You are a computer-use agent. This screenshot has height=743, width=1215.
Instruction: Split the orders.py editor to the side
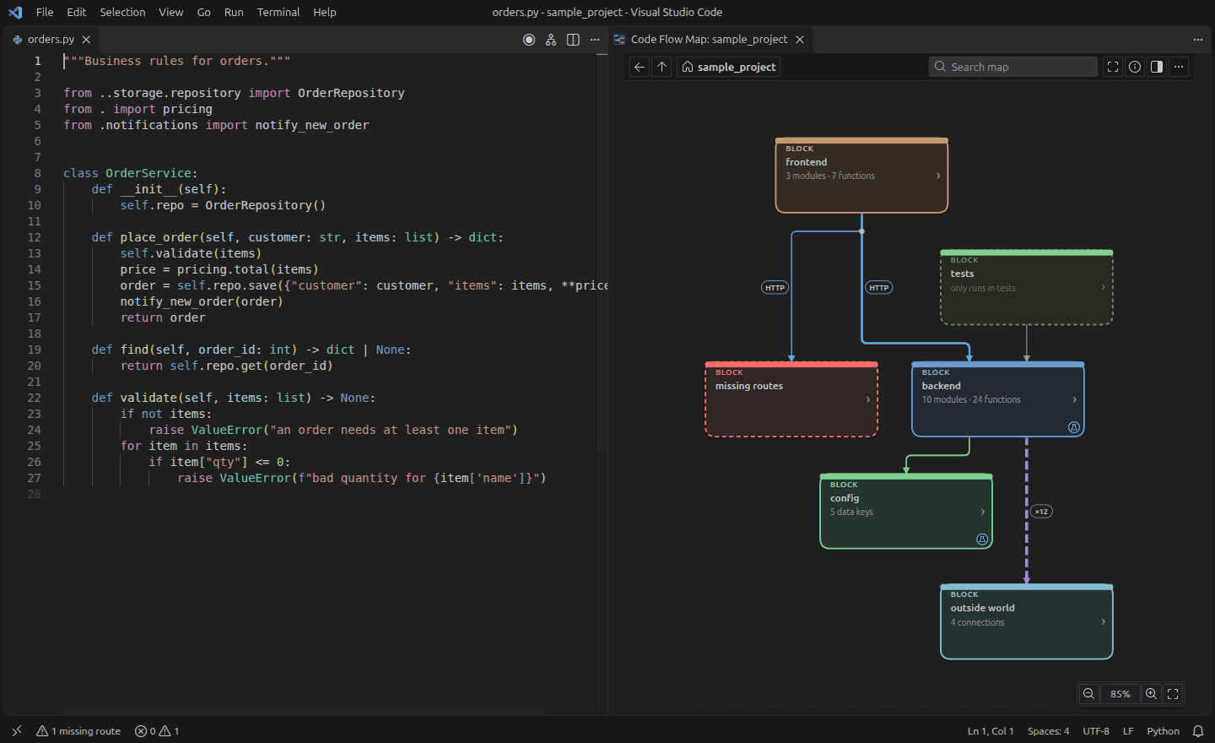573,40
